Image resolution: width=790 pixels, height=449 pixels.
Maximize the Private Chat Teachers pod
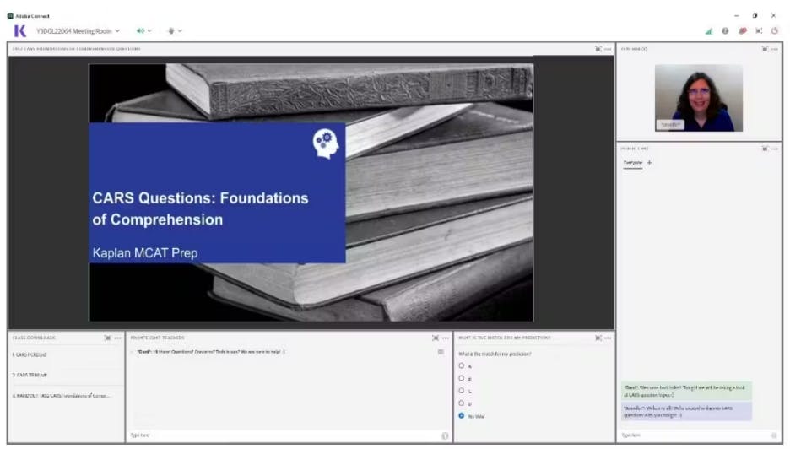[x=436, y=338]
